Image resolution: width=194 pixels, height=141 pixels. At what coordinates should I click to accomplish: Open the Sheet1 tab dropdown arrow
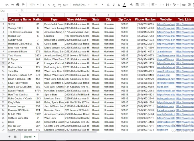pos(35,137)
